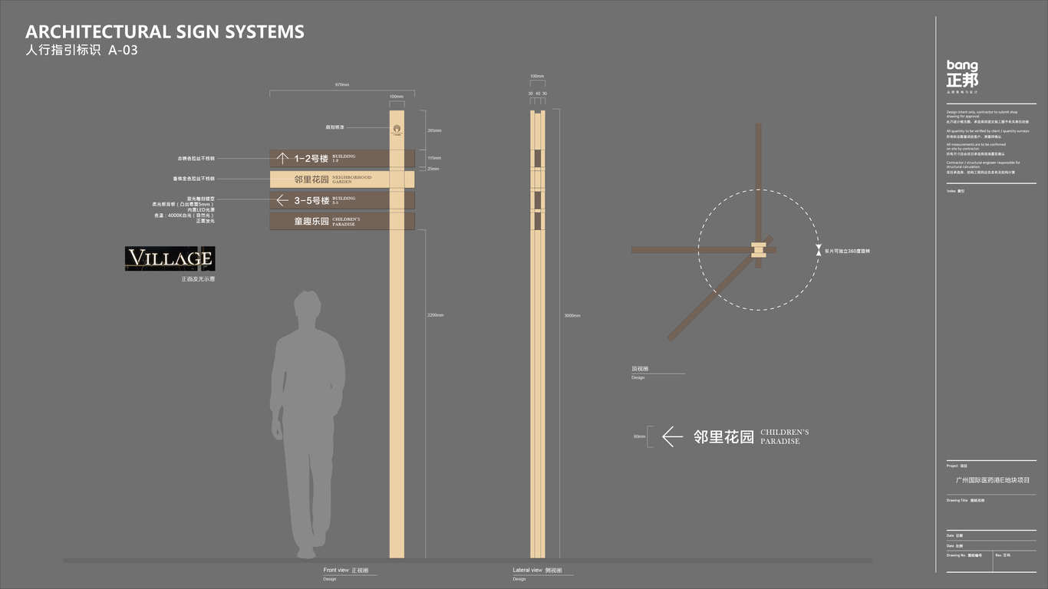Image resolution: width=1048 pixels, height=589 pixels.
Task: Click the 970mm width dimension
Action: [342, 84]
